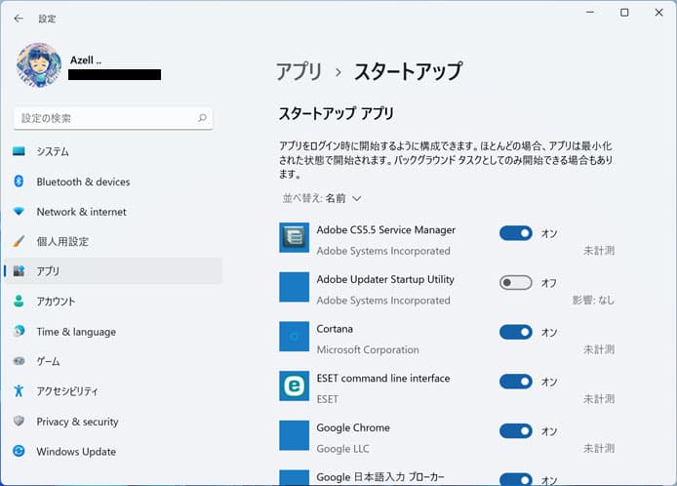The width and height of the screenshot is (677, 486).
Task: Open Privacy & security category
Action: [x=113, y=422]
